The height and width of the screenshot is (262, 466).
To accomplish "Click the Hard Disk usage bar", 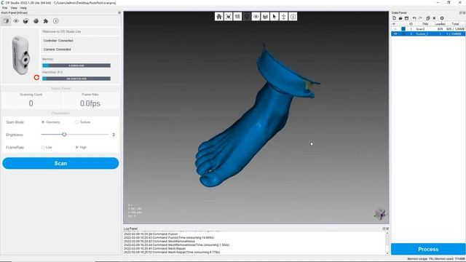I will coord(76,79).
